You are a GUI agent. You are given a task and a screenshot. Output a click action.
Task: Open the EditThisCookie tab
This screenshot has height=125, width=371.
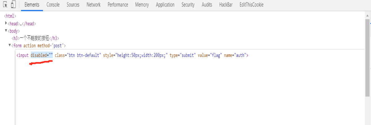251,5
